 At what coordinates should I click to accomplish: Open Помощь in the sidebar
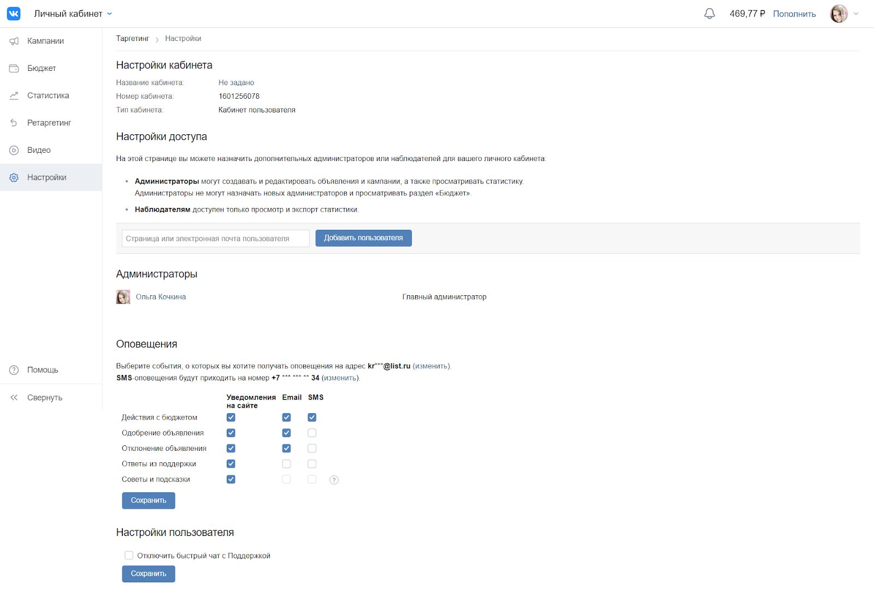(x=42, y=370)
